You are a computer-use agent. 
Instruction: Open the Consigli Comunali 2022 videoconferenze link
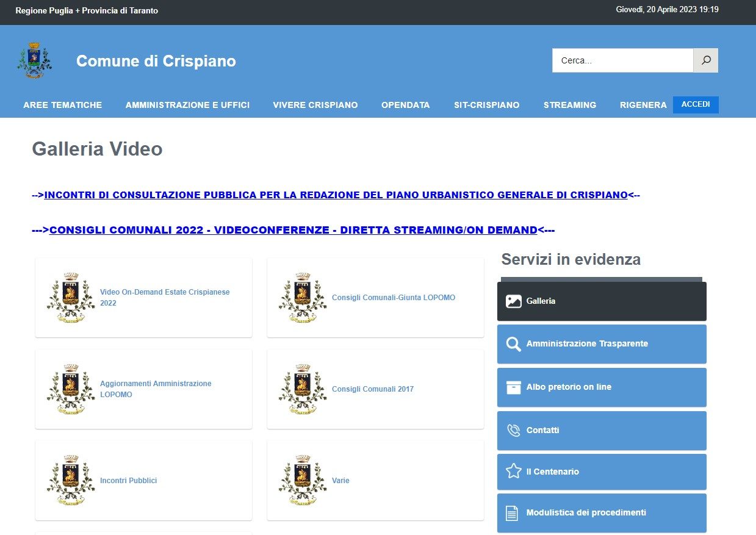click(293, 230)
